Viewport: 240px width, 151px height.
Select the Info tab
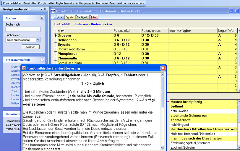[x=93, y=17]
